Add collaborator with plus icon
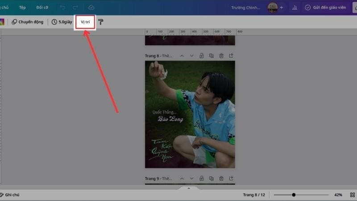 282,8
